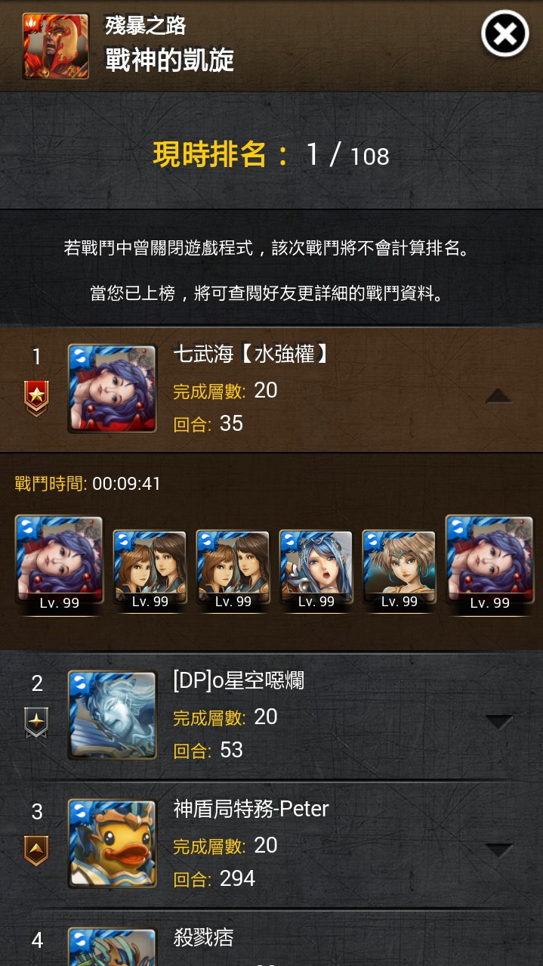Select the third team card with two girls

pos(233,568)
